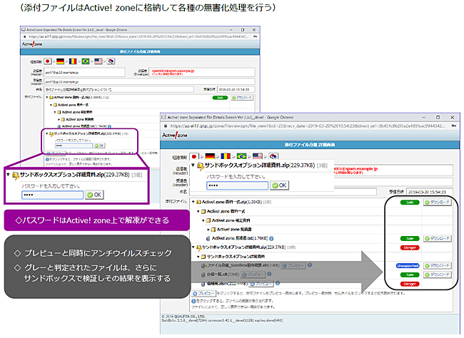Screen dimensions: 464x338
Task: Click the zip icon in the enlarged password callout
Action: [x=15, y=173]
